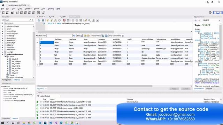Click the Filter objects search field

[x=19, y=23]
